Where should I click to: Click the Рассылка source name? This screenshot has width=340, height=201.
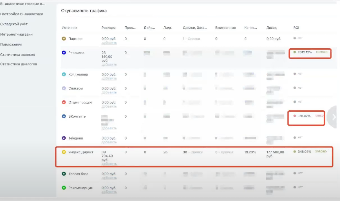click(76, 53)
